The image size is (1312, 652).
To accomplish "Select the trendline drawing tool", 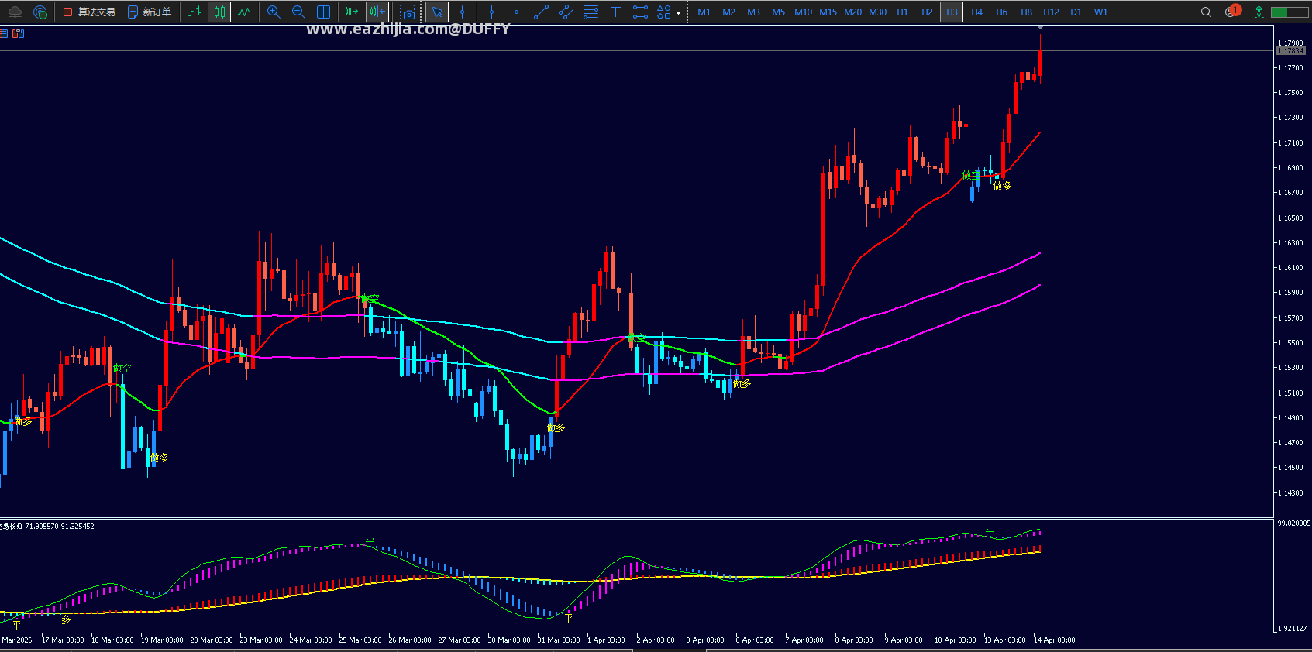I will (541, 12).
